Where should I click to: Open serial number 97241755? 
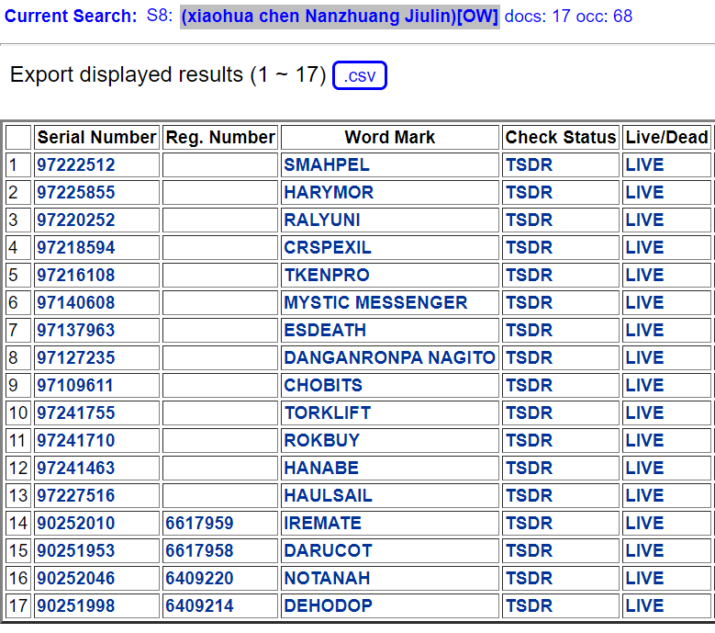(75, 413)
